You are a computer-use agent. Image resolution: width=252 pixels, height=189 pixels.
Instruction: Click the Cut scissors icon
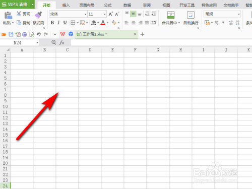(x=19, y=14)
